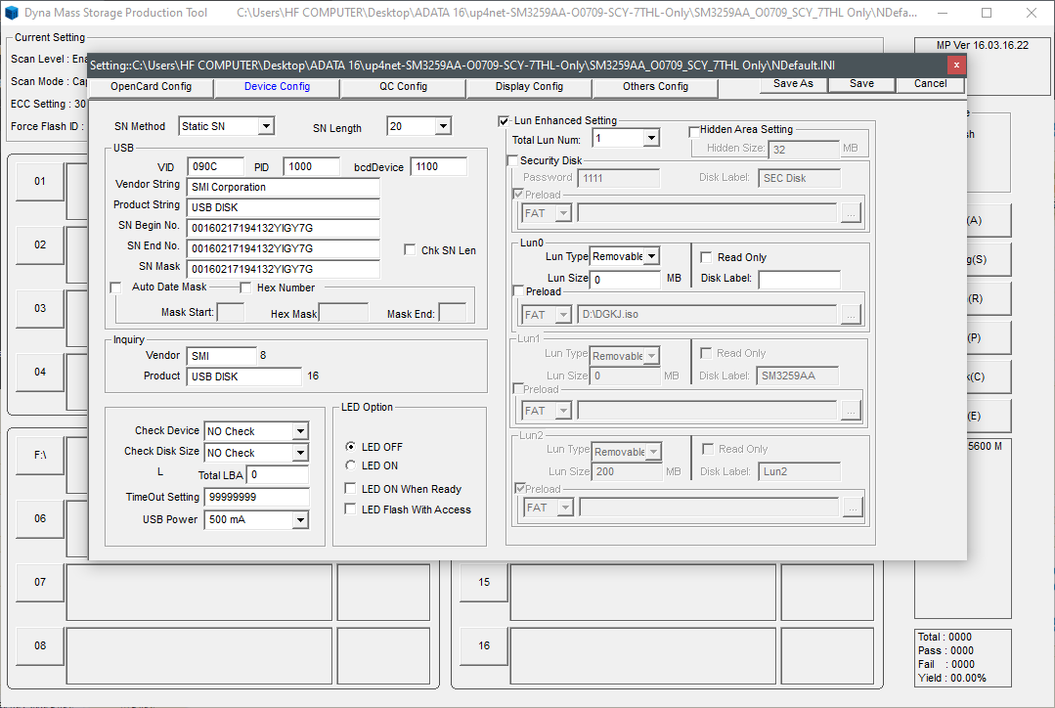Expand the Lun0 Lun Type dropdown
Image resolution: width=1055 pixels, height=708 pixels.
click(x=651, y=256)
